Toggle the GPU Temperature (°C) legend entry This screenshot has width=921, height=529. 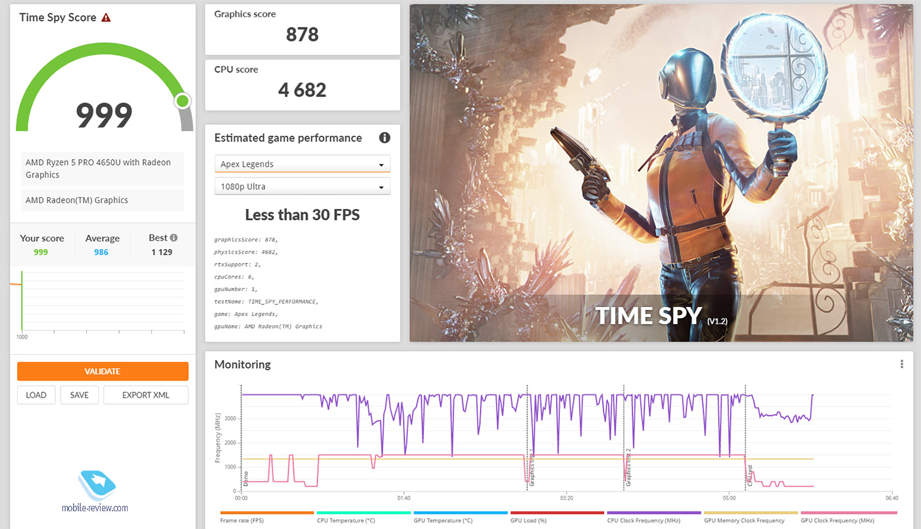pyautogui.click(x=460, y=518)
